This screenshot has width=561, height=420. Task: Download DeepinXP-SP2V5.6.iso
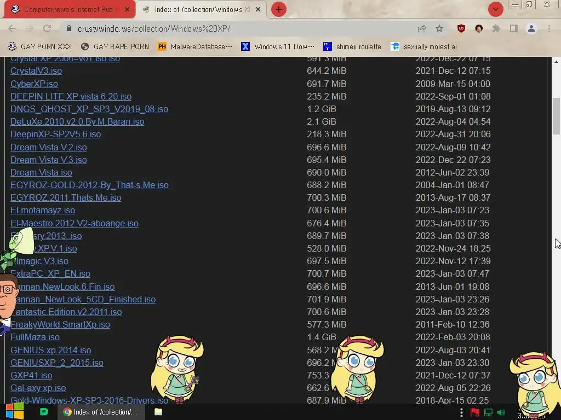point(55,134)
